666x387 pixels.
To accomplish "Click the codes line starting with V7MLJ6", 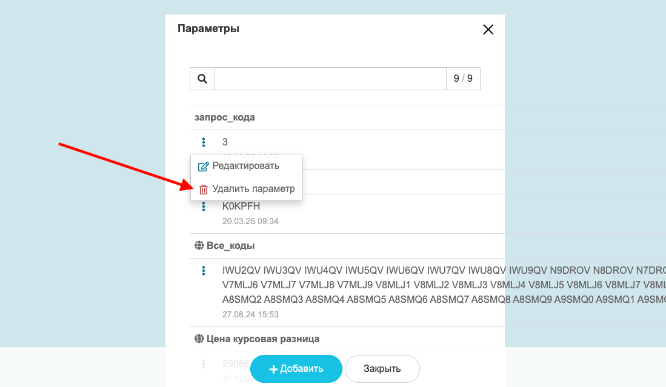I will [x=444, y=285].
